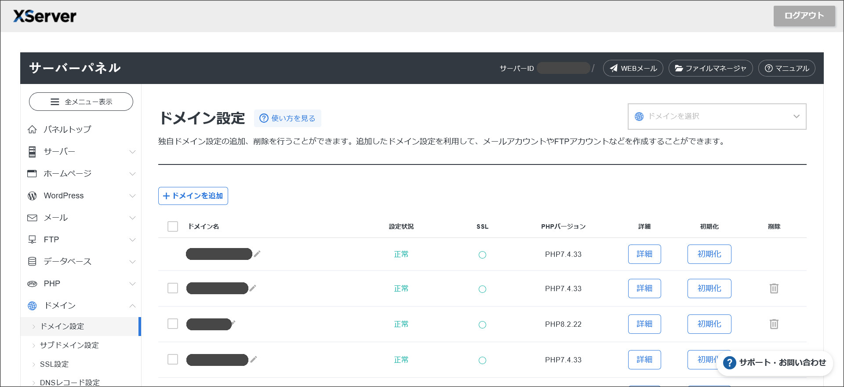Screen dimensions: 844x387
Task: Click 詳細 button in second domain row
Action: [x=644, y=288]
